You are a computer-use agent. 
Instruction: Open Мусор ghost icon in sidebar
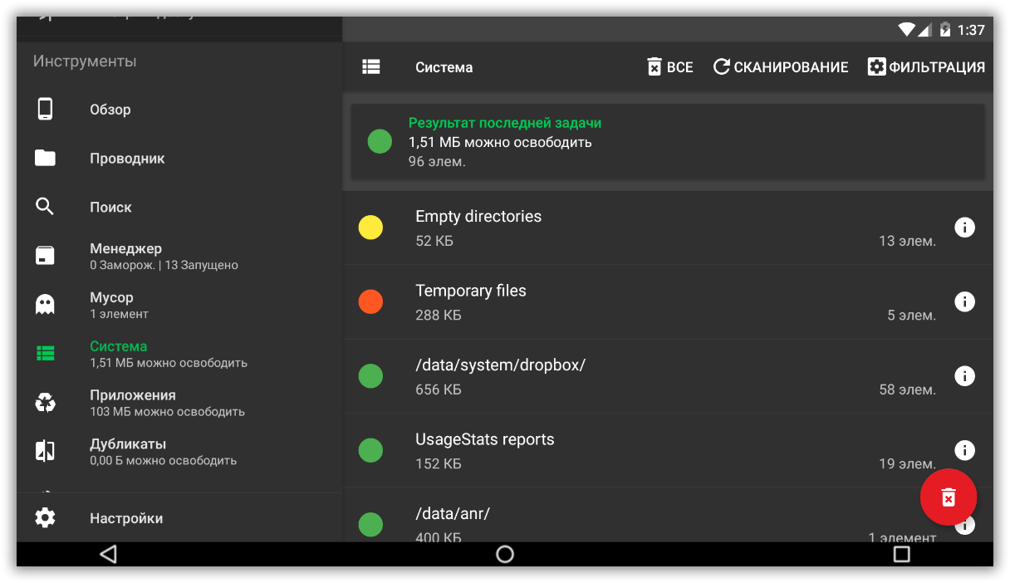45,305
